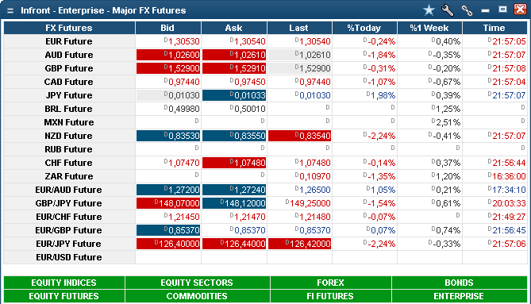Click the red AUD Future bid cell

tap(168, 55)
